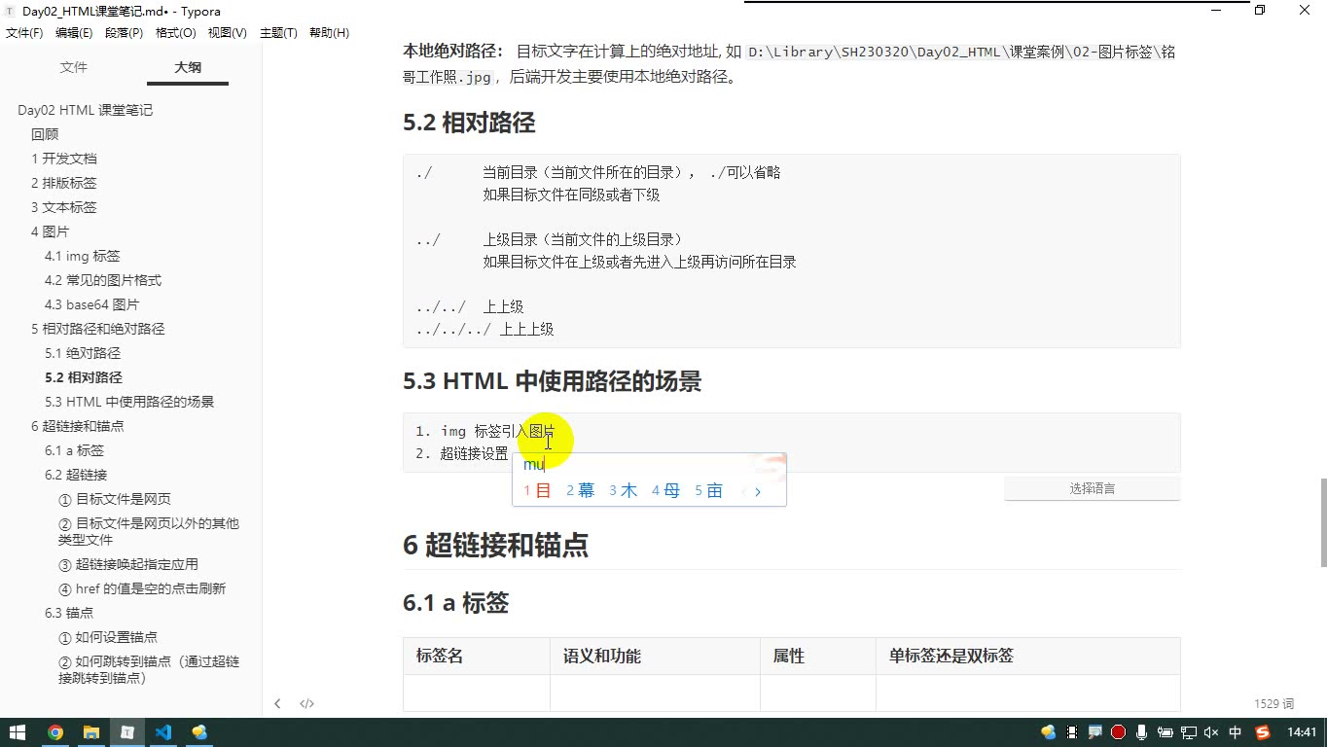Jump to outline item 4.2 常见的图片格式

point(103,280)
